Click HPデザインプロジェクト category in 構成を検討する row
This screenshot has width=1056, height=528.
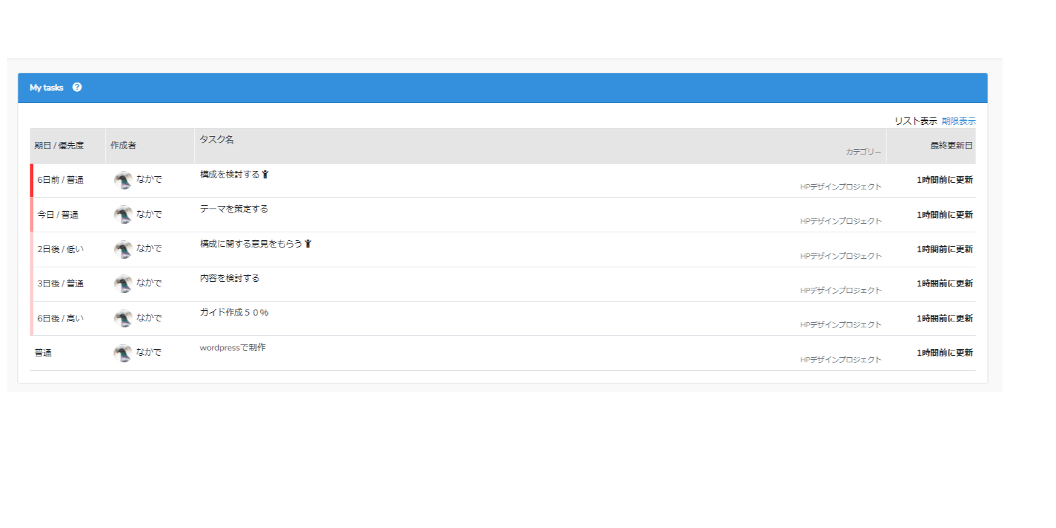click(x=841, y=187)
